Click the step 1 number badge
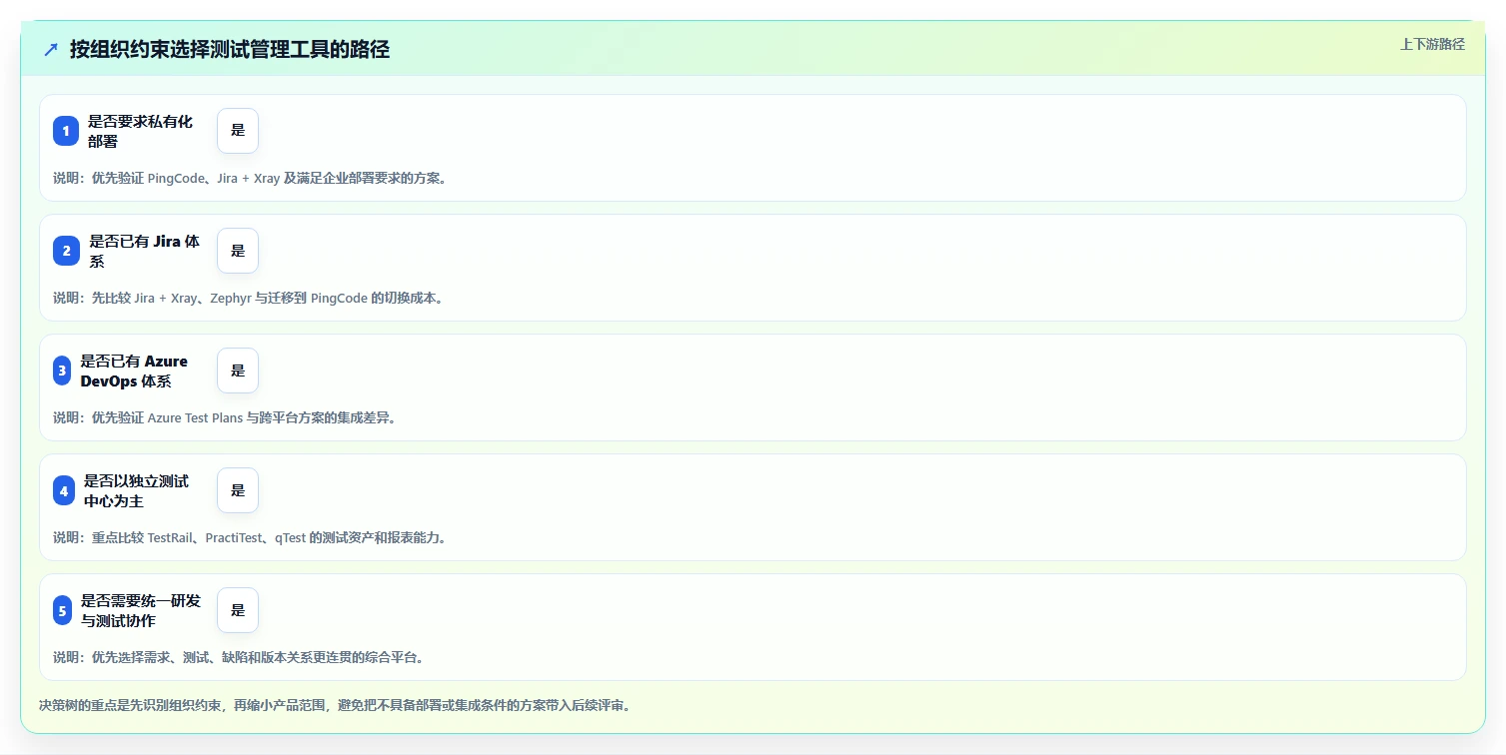The width and height of the screenshot is (1506, 755). tap(66, 131)
